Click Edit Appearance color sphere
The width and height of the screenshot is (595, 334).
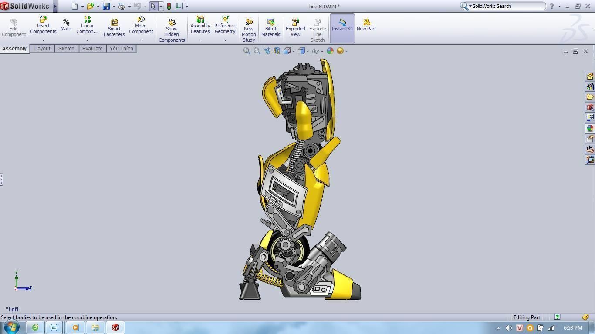tap(330, 51)
